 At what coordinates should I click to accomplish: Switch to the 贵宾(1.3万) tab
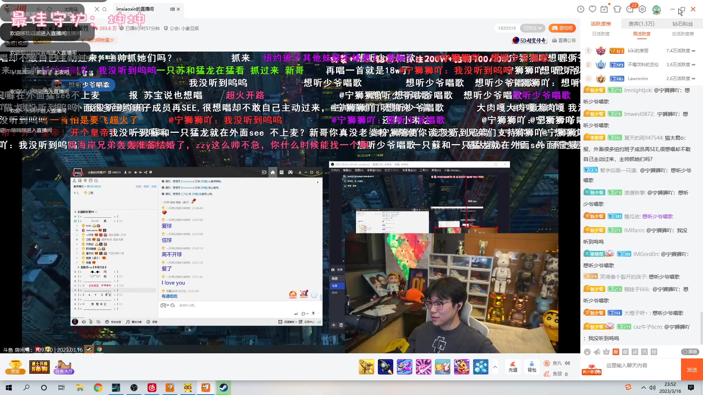coord(641,23)
